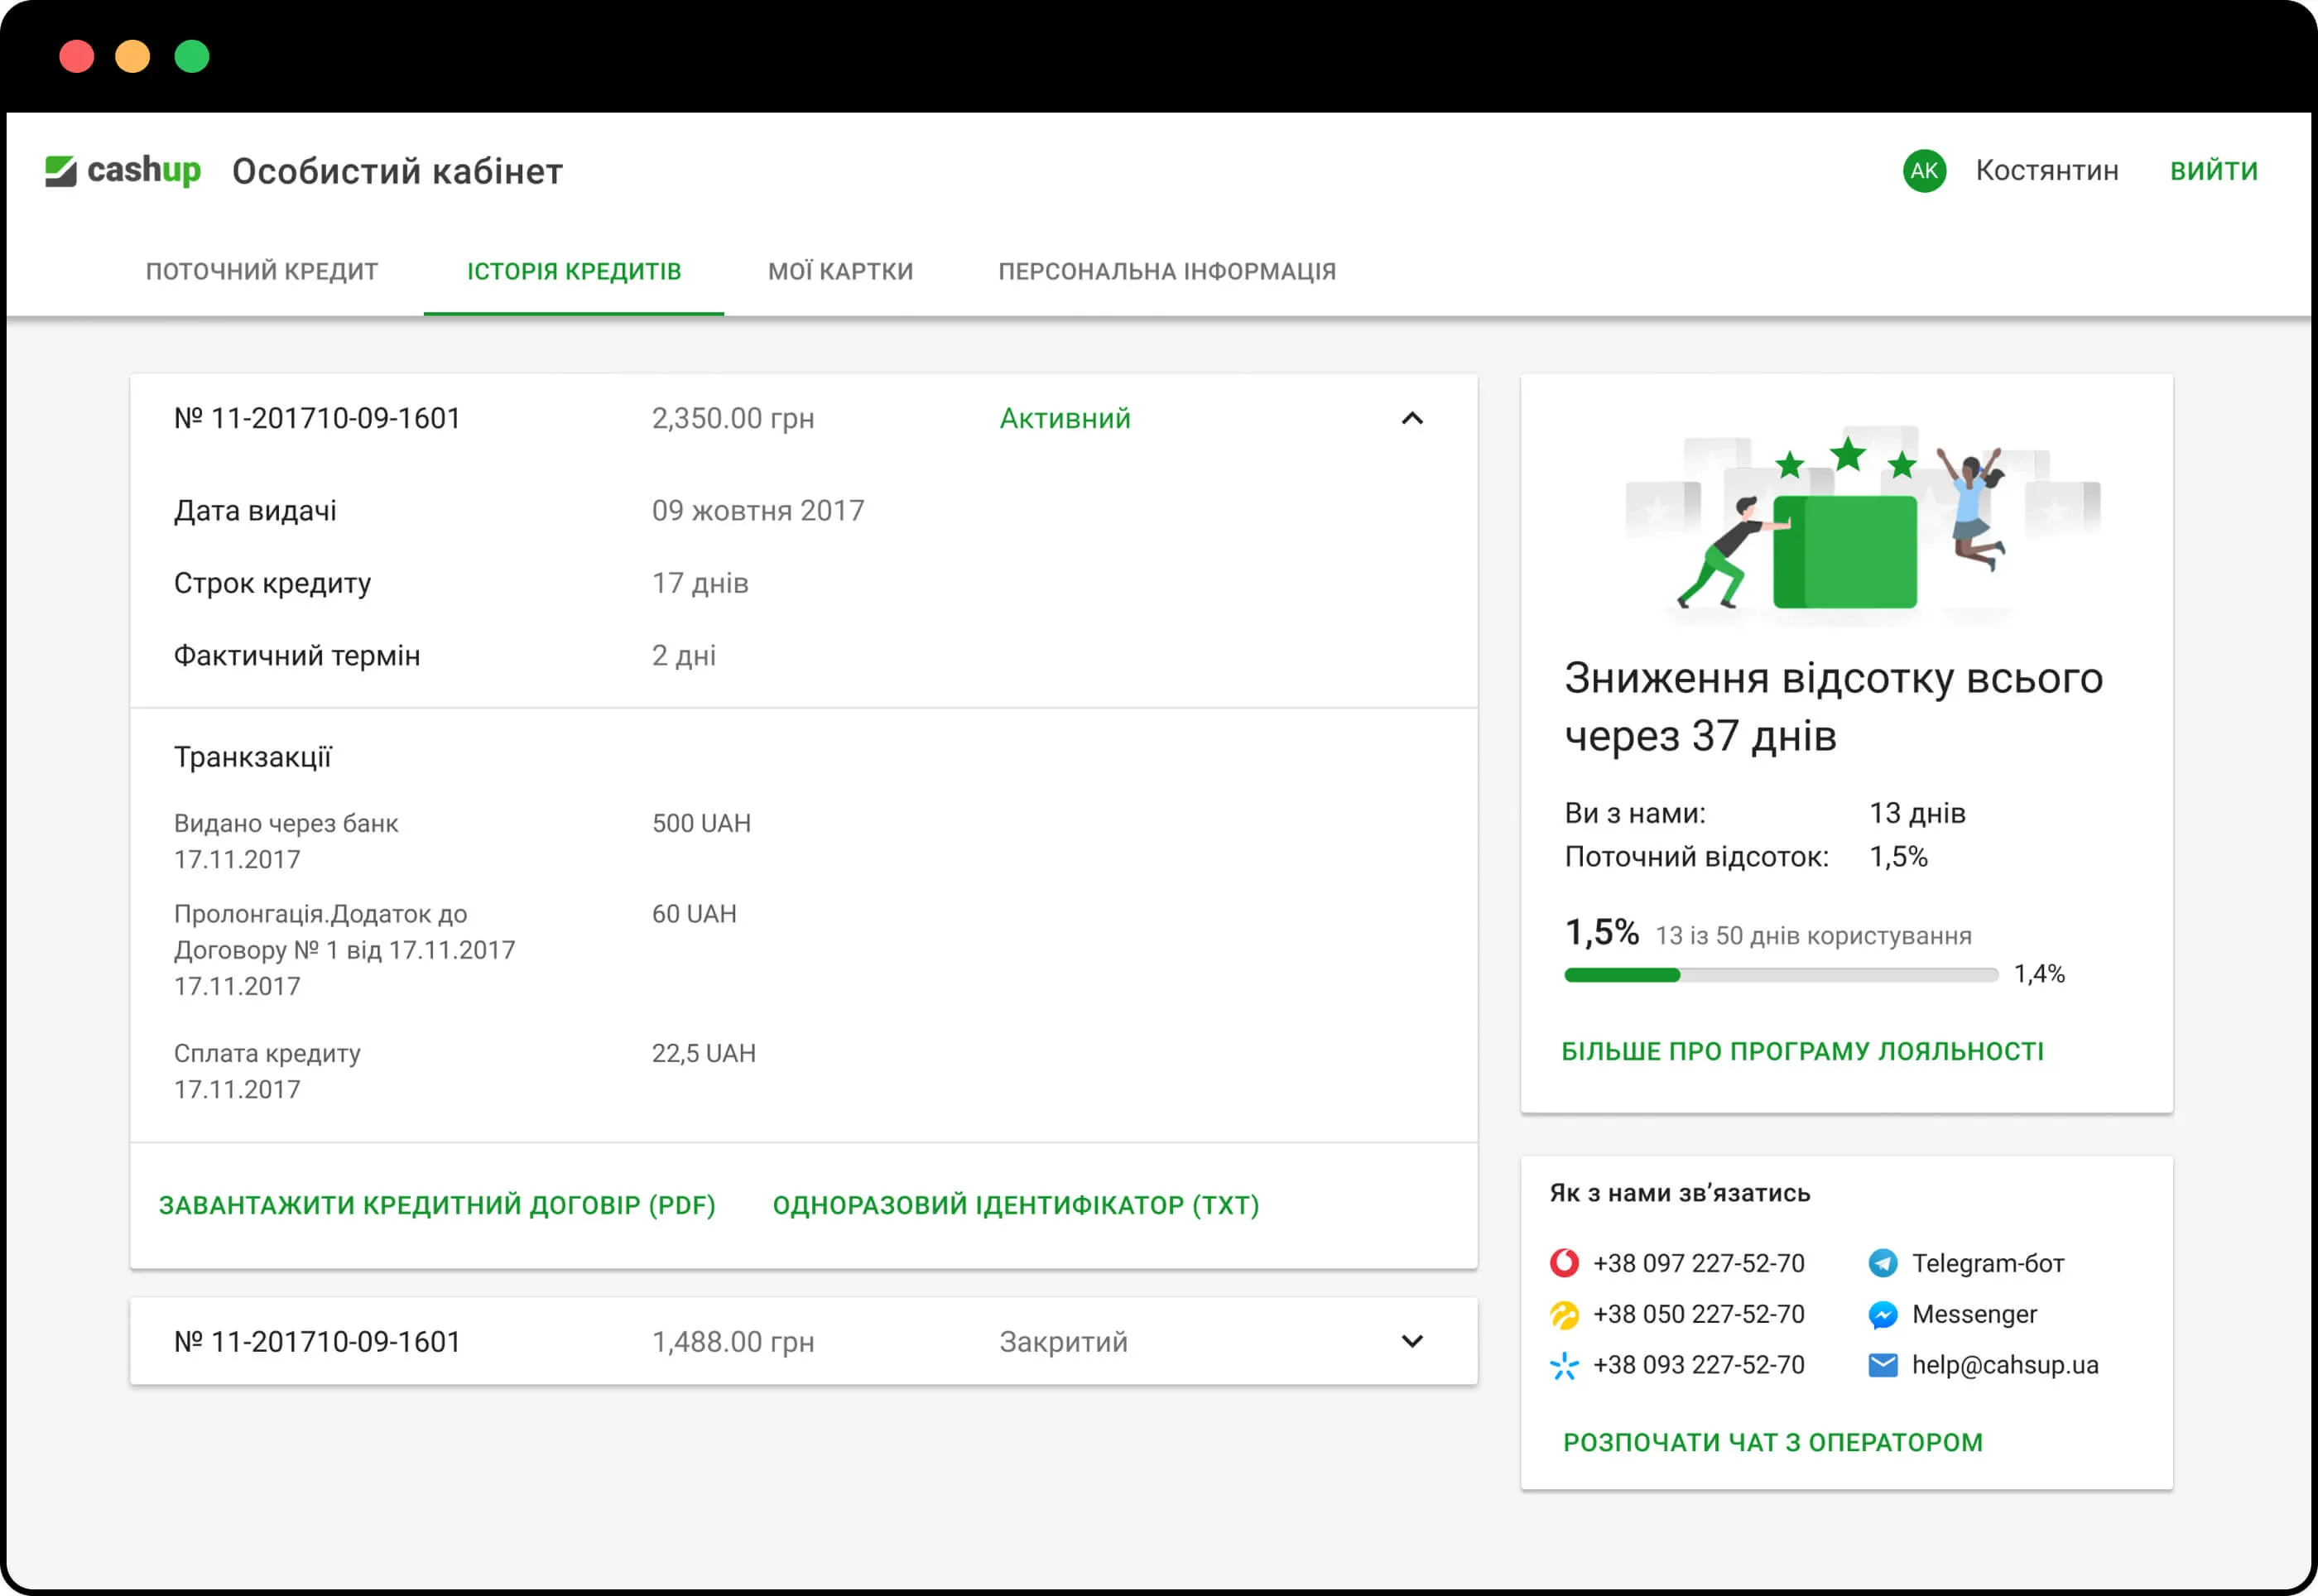Click Одноразовий ідентифікатор (TXT) link

(x=1015, y=1205)
